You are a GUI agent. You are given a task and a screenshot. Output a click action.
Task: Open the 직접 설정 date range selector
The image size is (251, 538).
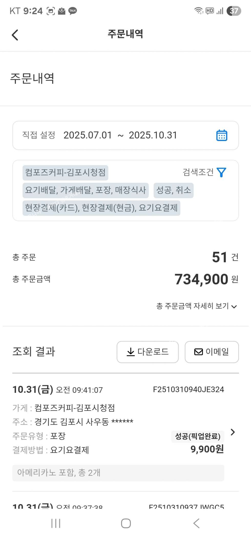tap(39, 135)
